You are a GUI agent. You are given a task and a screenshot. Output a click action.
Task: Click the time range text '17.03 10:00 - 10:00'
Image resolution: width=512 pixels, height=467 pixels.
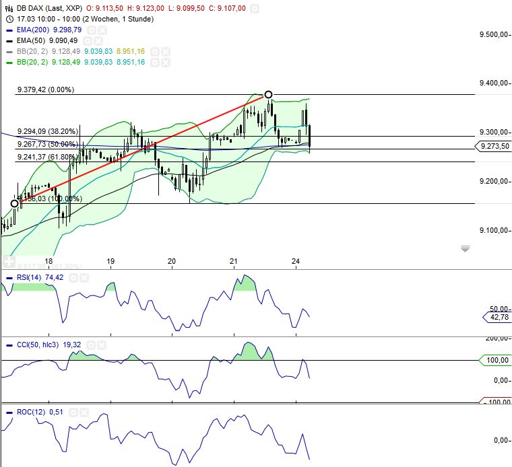[49, 20]
